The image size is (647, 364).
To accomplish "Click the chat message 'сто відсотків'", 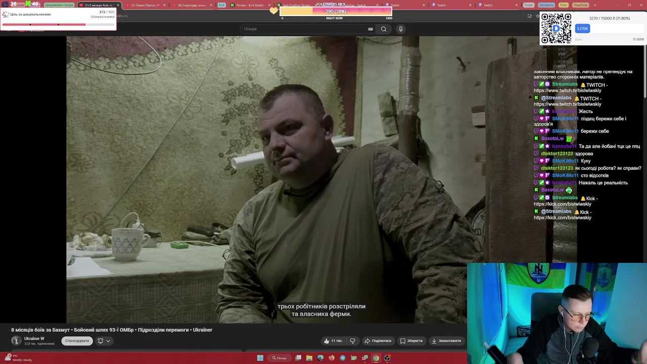I will tap(594, 175).
